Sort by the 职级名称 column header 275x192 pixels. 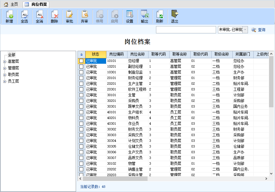pyautogui.click(x=222, y=54)
